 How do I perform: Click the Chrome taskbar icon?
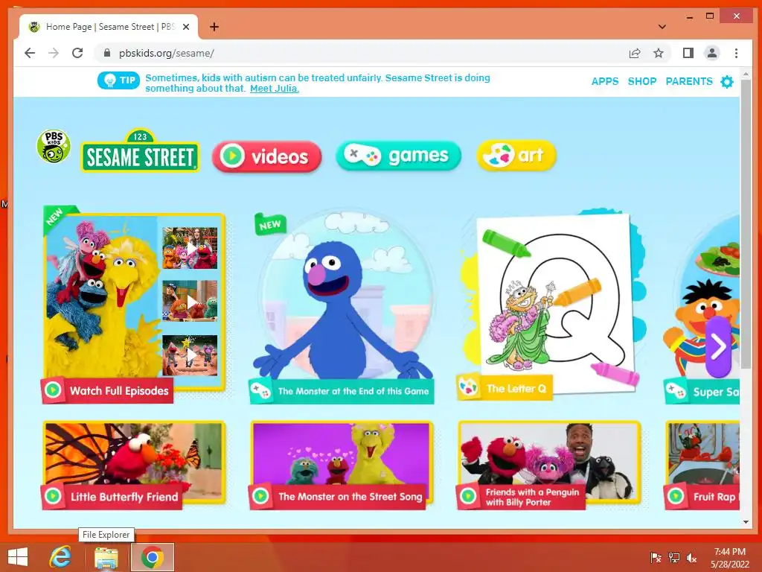(152, 557)
